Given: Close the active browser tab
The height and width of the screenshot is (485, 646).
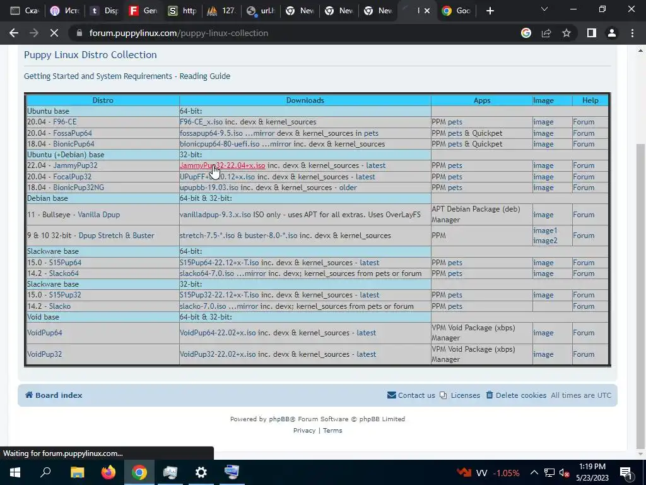Looking at the screenshot, I should tap(427, 11).
